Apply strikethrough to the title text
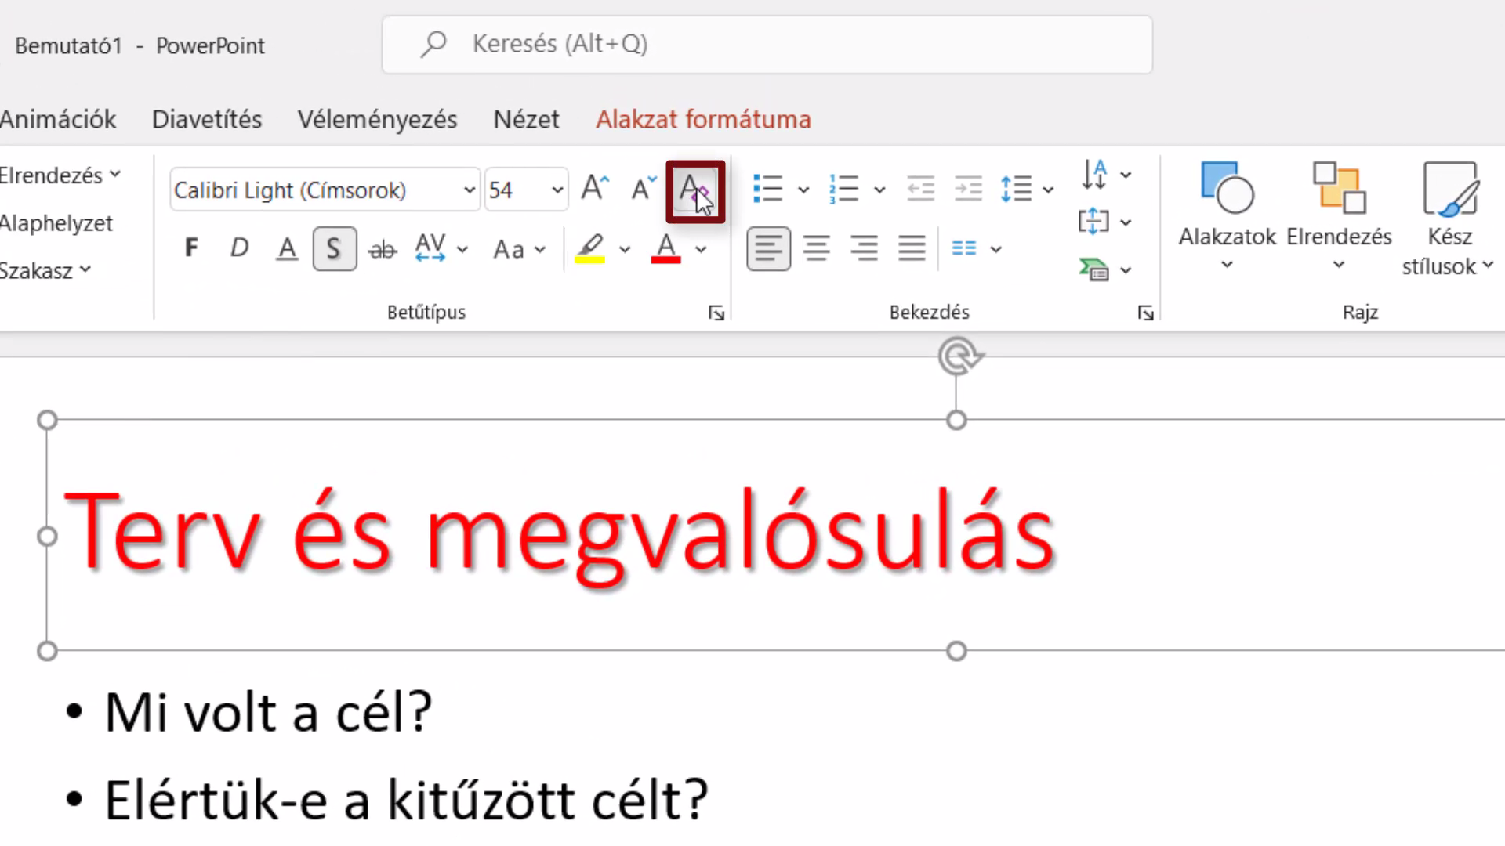Viewport: 1505px width, 846px height. click(x=383, y=249)
